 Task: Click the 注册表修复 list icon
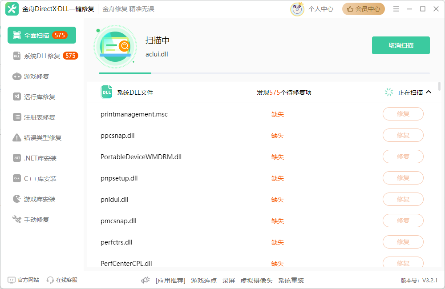(x=16, y=117)
